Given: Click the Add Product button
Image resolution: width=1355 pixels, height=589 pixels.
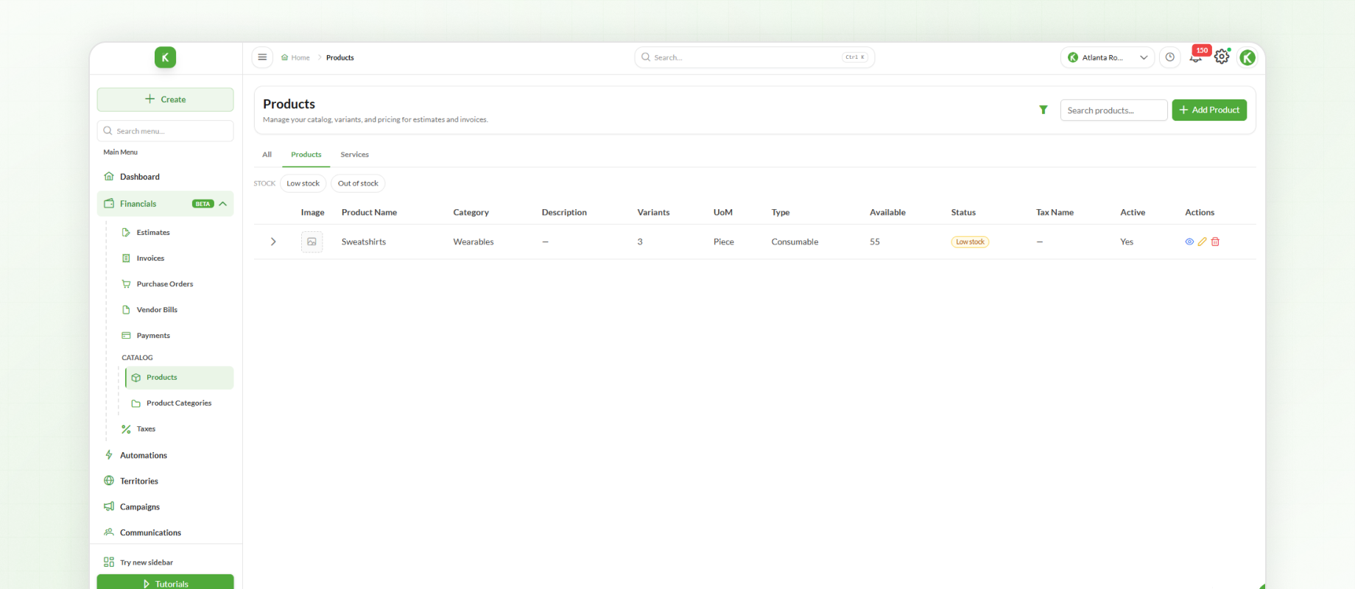Looking at the screenshot, I should 1209,110.
